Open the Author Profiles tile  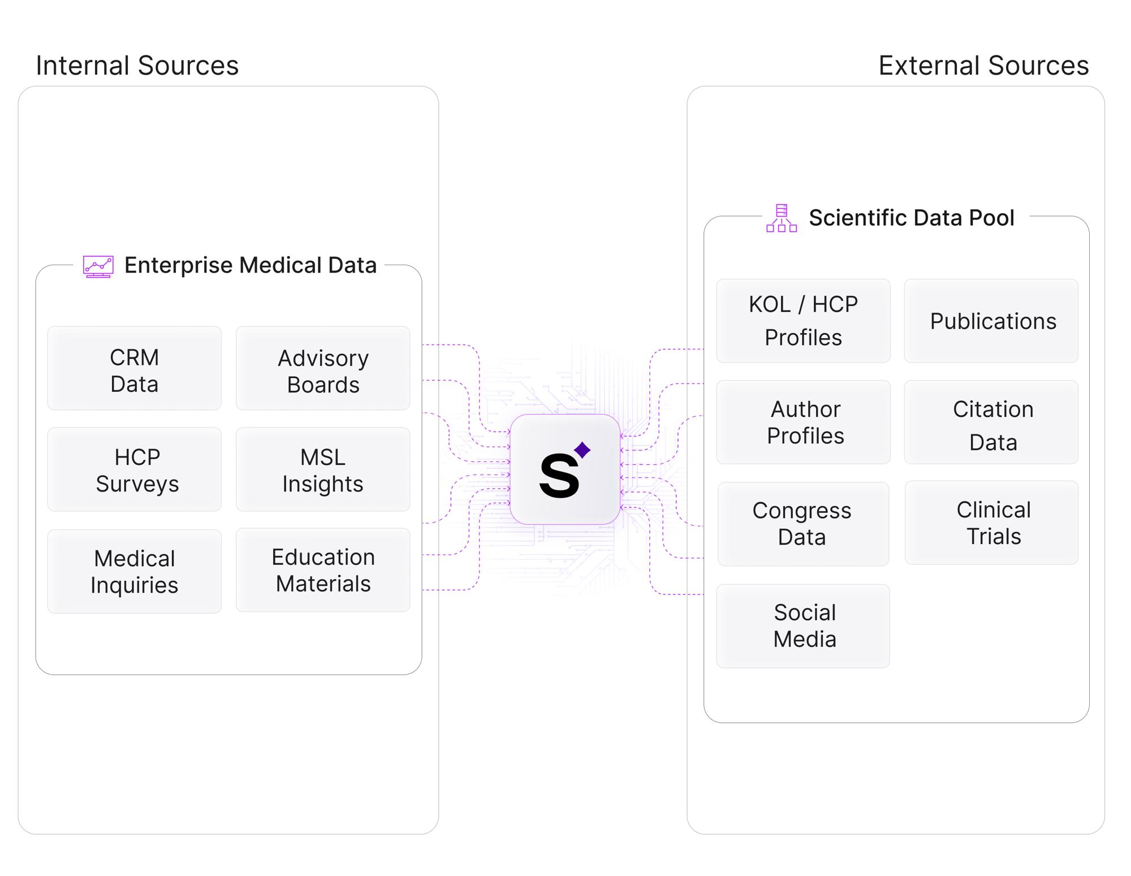pos(803,422)
